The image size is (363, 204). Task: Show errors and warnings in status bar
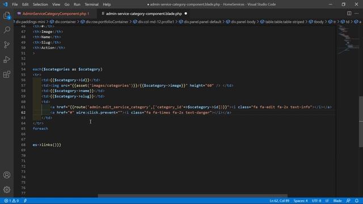[x=11, y=201]
